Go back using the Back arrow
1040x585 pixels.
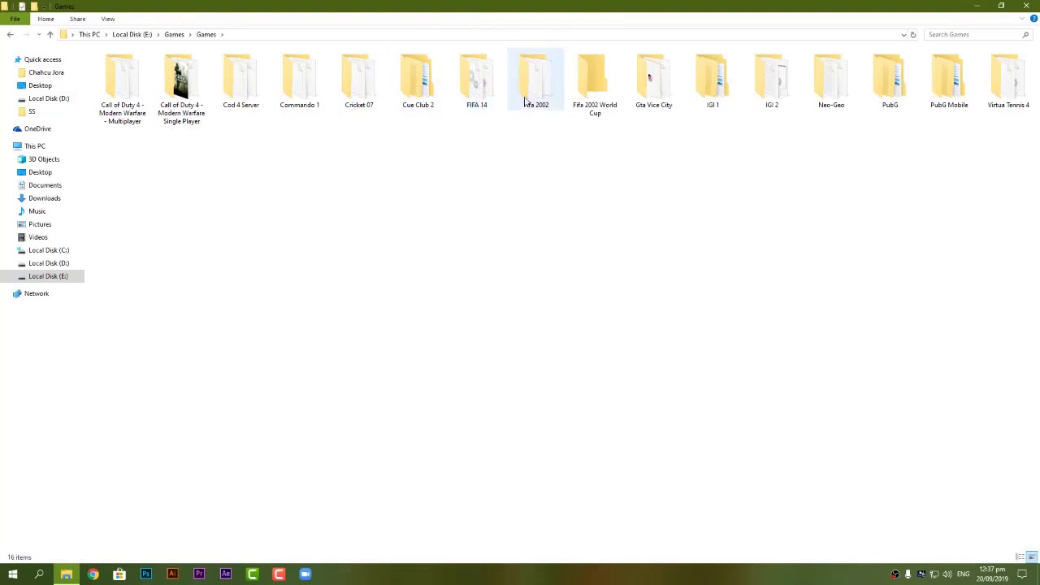tap(10, 34)
